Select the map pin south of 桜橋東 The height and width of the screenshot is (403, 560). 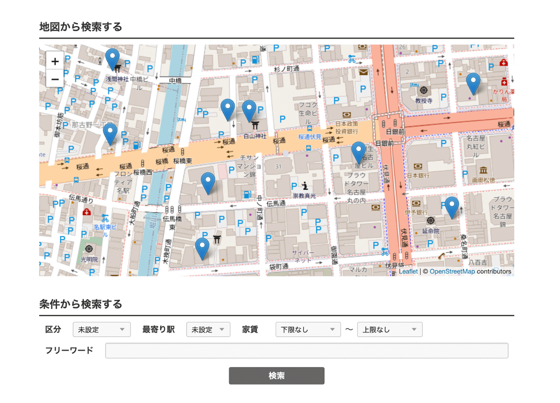tap(208, 182)
